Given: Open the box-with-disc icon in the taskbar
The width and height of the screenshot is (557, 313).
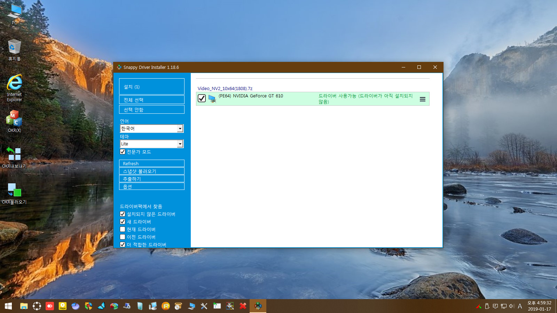Looking at the screenshot, I should click(178, 306).
